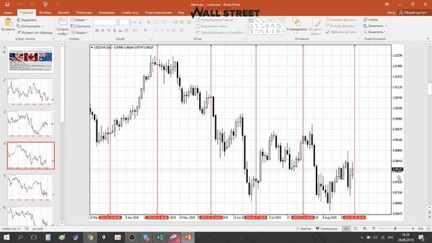Switch to the Дизайн tab
This screenshot has width=432, height=243.
coord(63,12)
